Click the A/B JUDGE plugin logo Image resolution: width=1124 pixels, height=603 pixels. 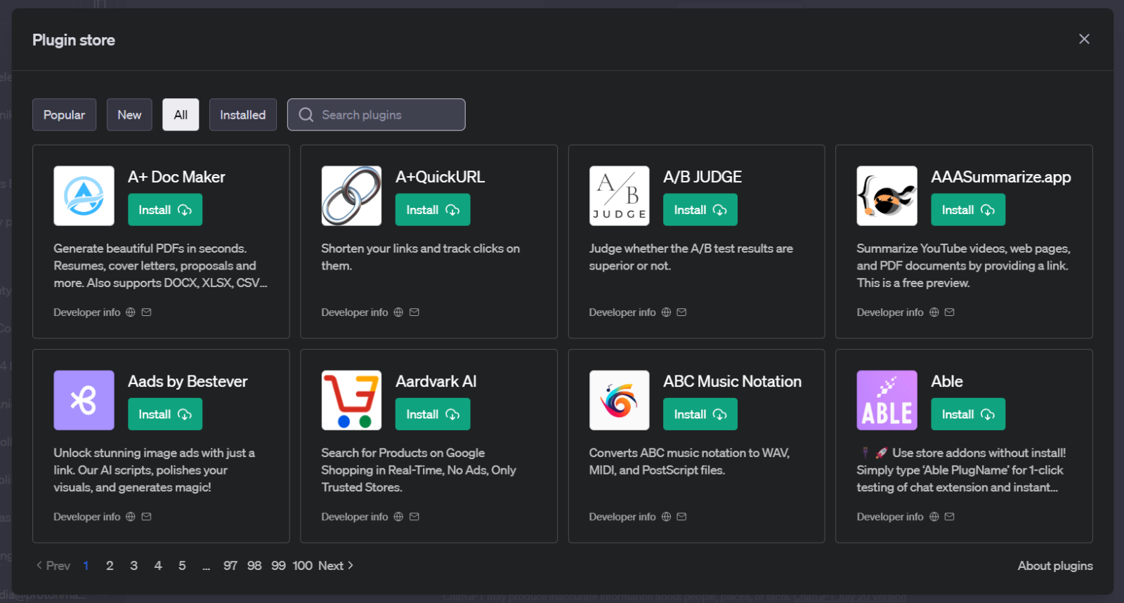tap(619, 196)
